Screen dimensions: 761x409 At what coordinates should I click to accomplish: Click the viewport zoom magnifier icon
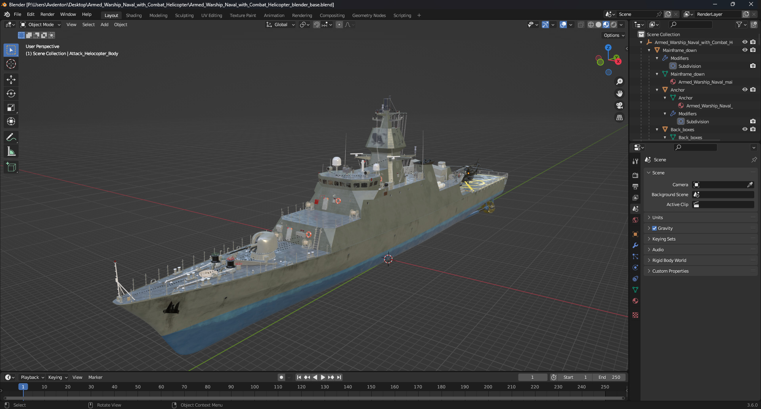pyautogui.click(x=620, y=82)
